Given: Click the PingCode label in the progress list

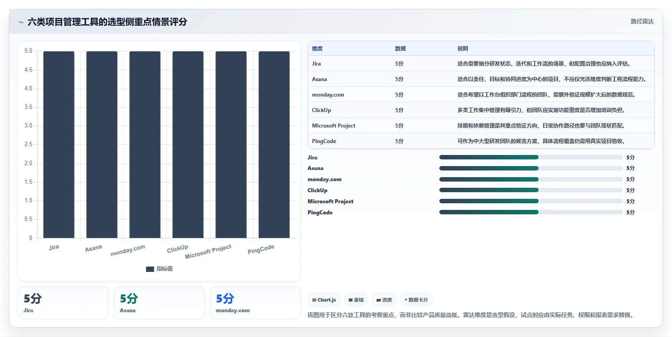Looking at the screenshot, I should [320, 213].
